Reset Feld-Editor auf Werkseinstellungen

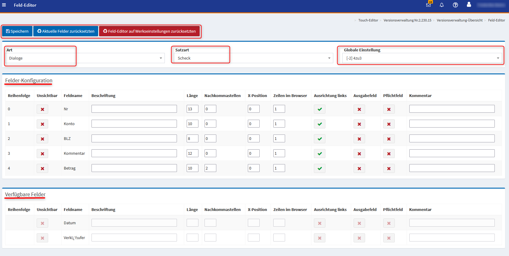tap(149, 31)
